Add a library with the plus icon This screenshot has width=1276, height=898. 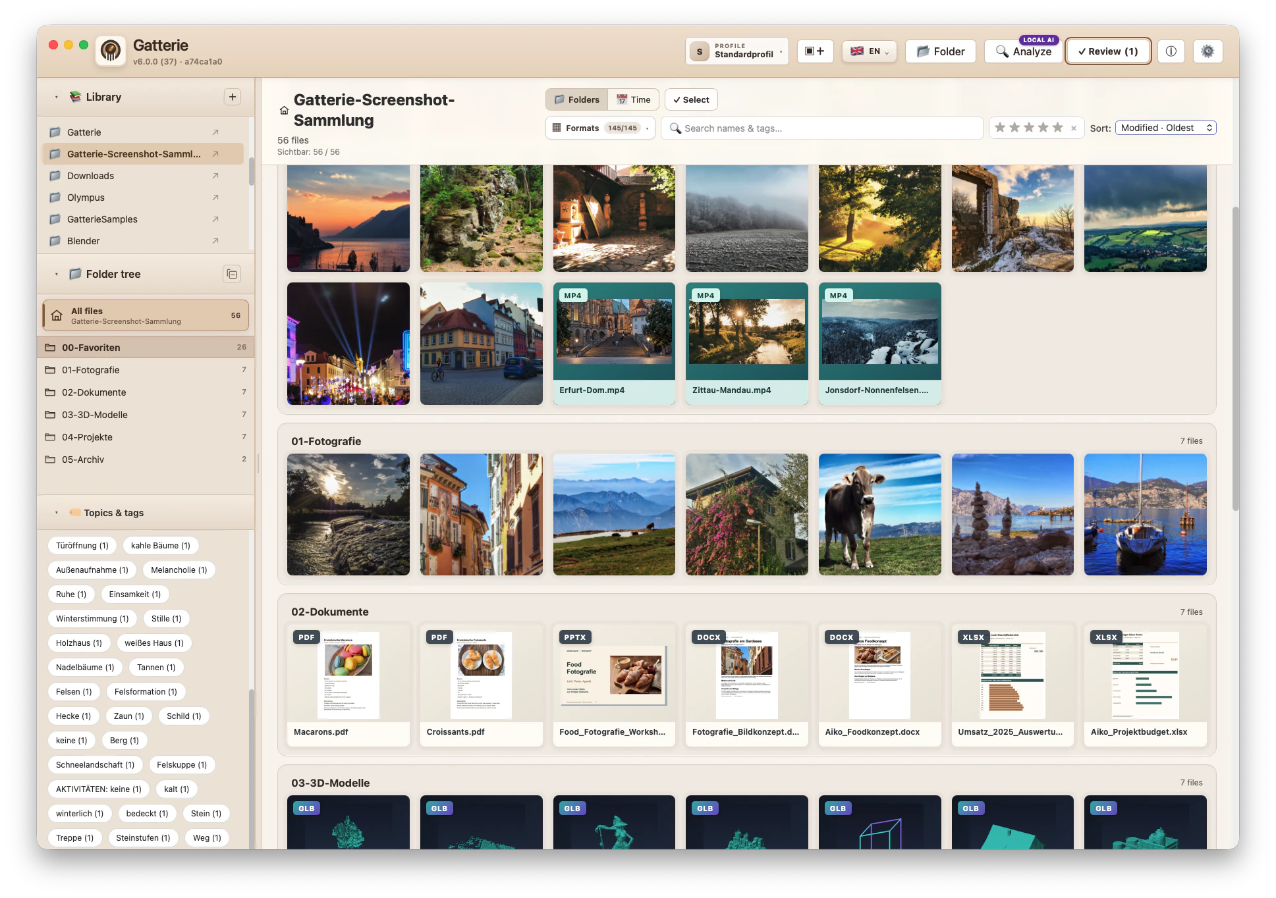233,97
